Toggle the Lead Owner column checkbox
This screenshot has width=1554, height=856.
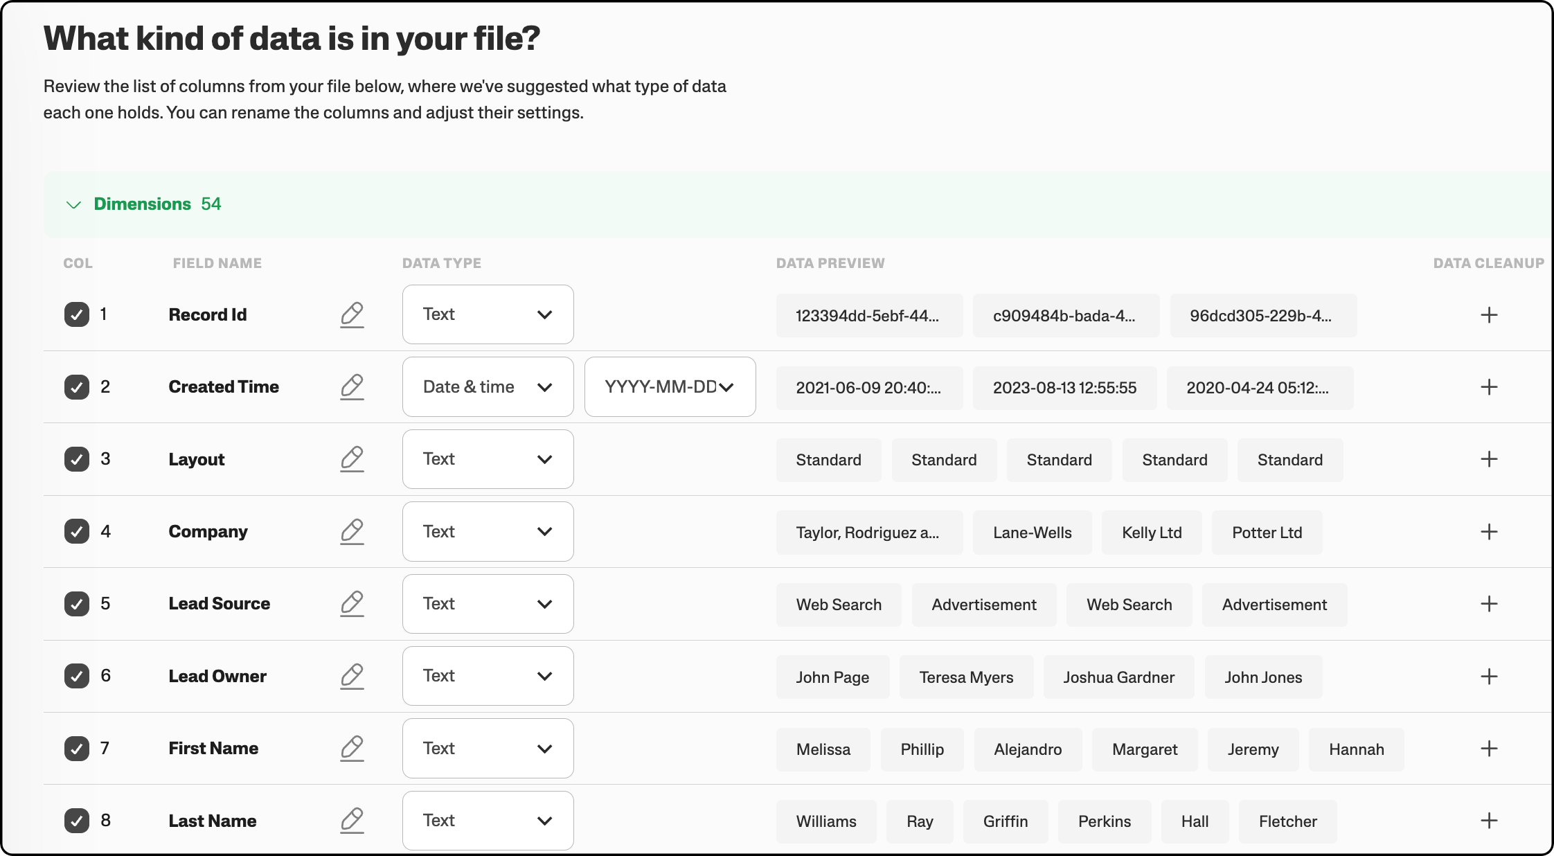coord(77,676)
